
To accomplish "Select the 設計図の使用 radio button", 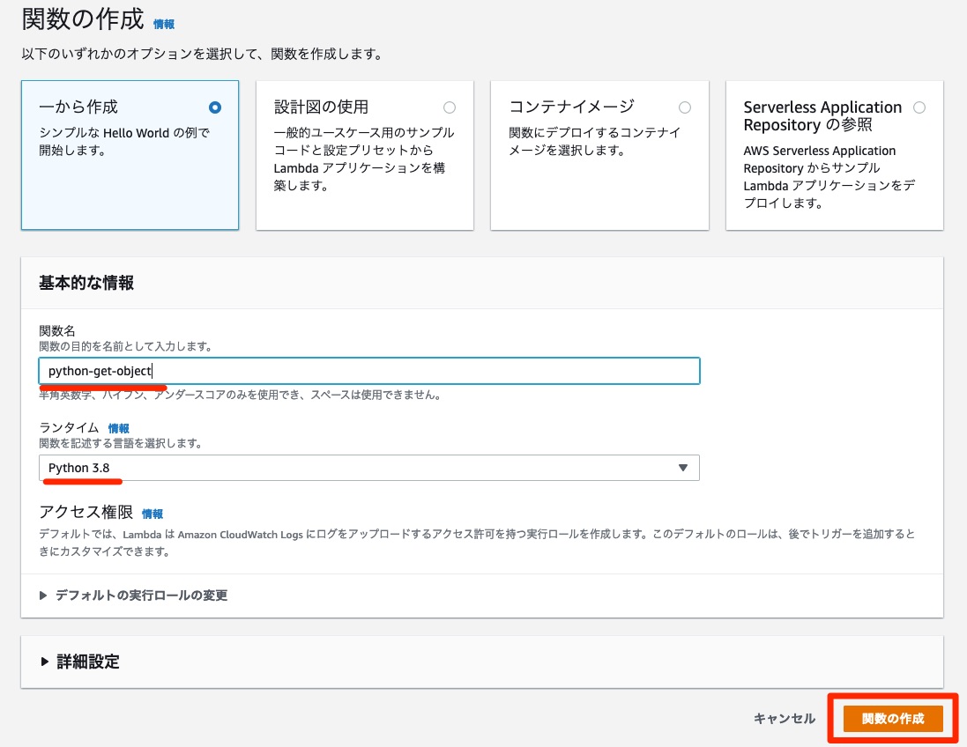I will pyautogui.click(x=450, y=107).
